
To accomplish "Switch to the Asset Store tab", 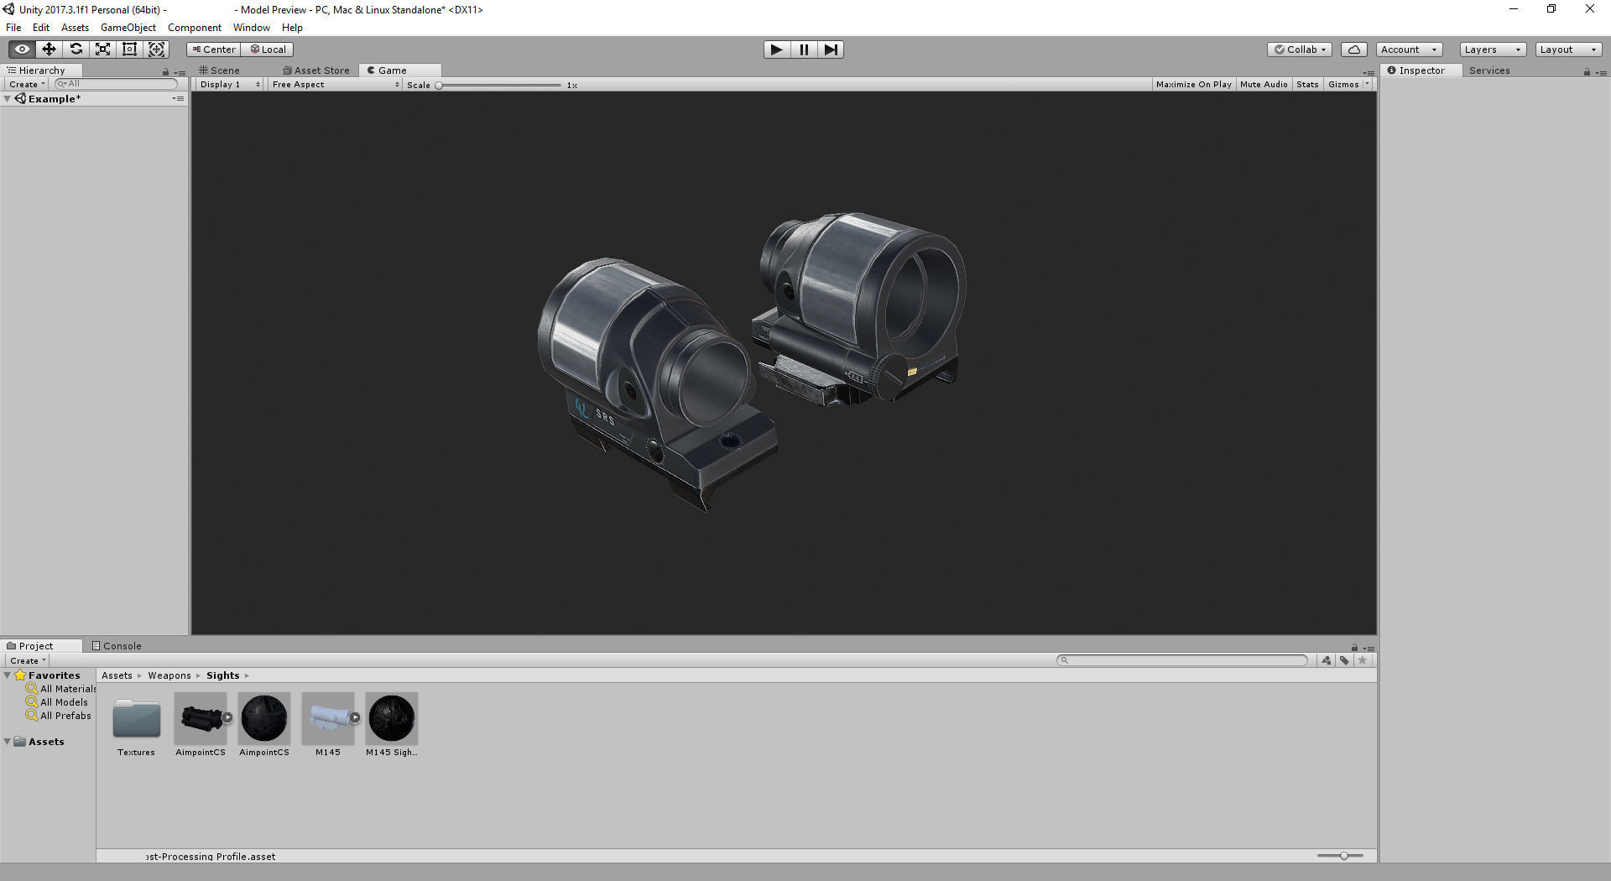I will (316, 70).
